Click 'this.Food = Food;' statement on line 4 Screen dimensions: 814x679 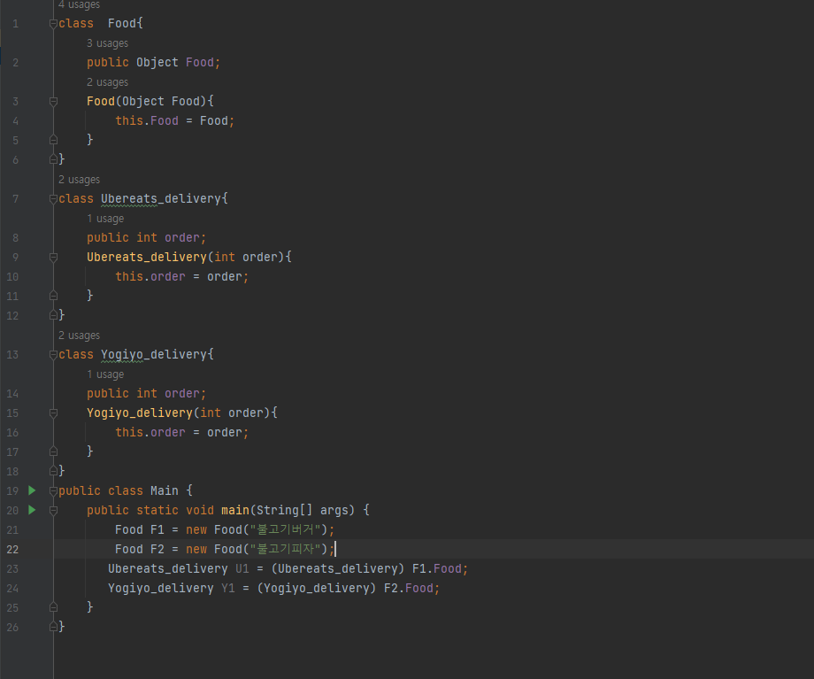click(x=175, y=120)
